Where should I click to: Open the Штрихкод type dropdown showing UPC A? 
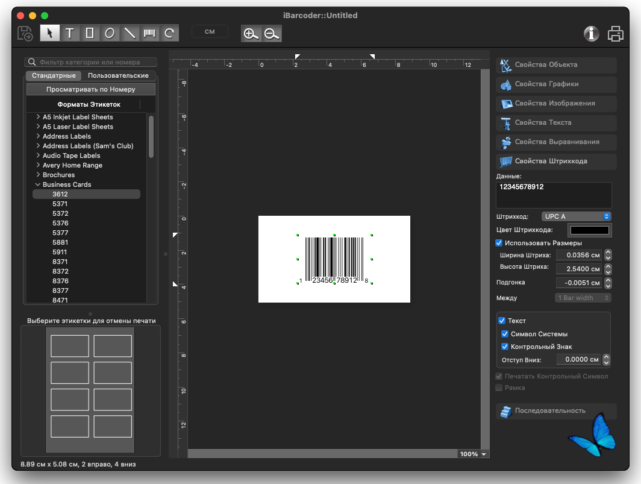[x=576, y=216]
